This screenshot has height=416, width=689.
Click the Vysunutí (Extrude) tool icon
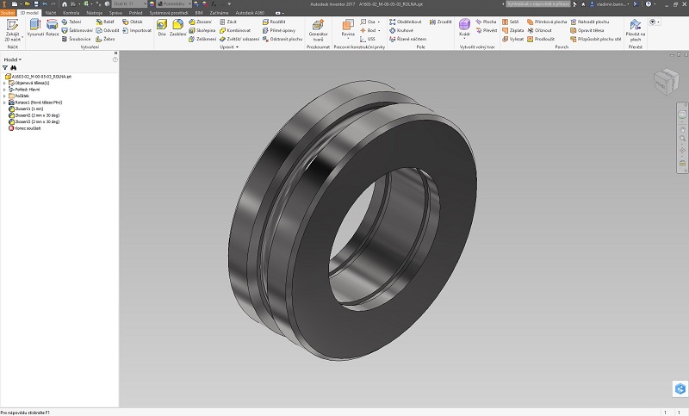tap(35, 27)
